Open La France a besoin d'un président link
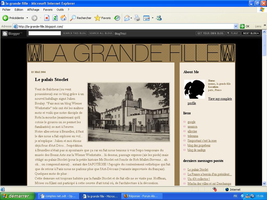Screen dimensions: 267x200 (x=210, y=174)
